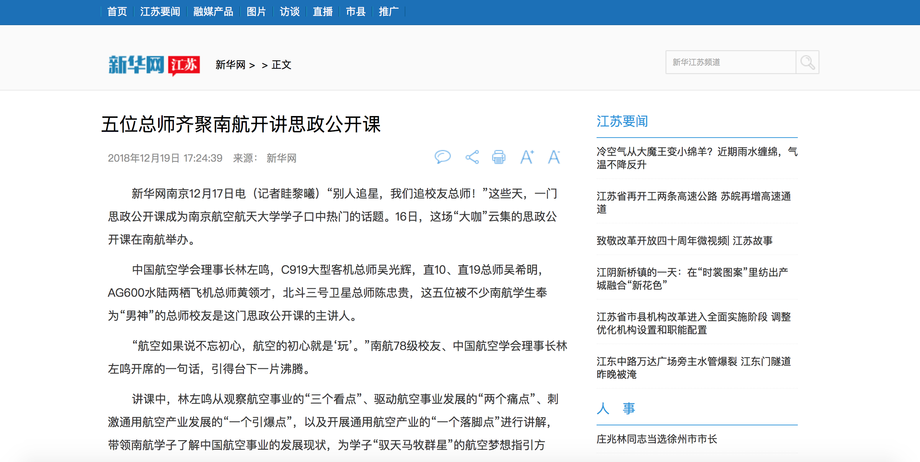This screenshot has width=920, height=462.
Task: Open the 直播 navigation item
Action: pyautogui.click(x=322, y=12)
